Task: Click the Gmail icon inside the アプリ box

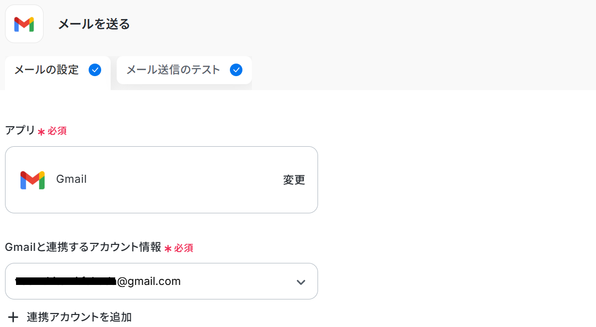Action: [33, 180]
